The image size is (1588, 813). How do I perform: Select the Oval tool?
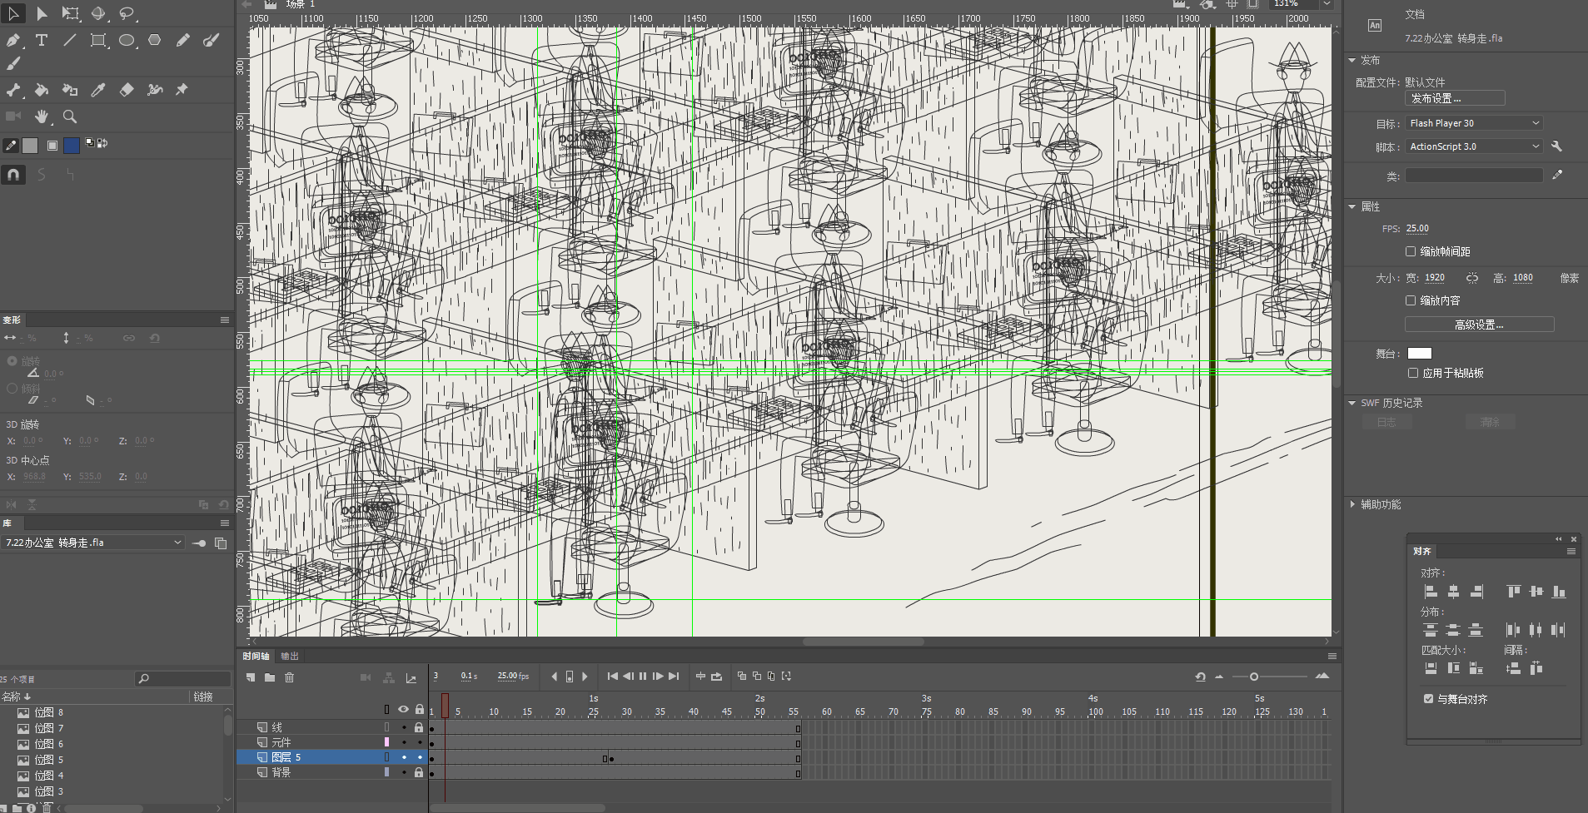[x=127, y=40]
